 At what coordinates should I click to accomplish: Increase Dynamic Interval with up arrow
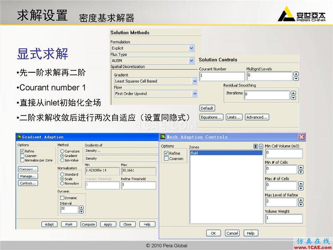[x=81, y=207]
